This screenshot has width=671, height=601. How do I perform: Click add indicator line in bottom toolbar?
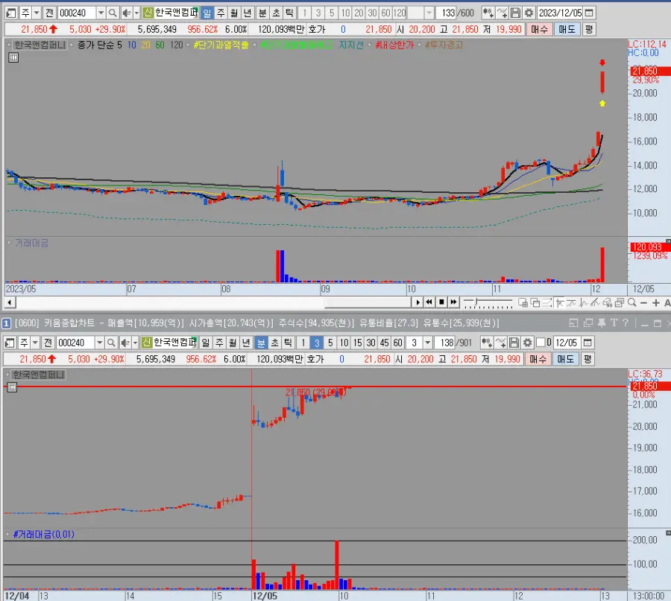pyautogui.click(x=500, y=343)
